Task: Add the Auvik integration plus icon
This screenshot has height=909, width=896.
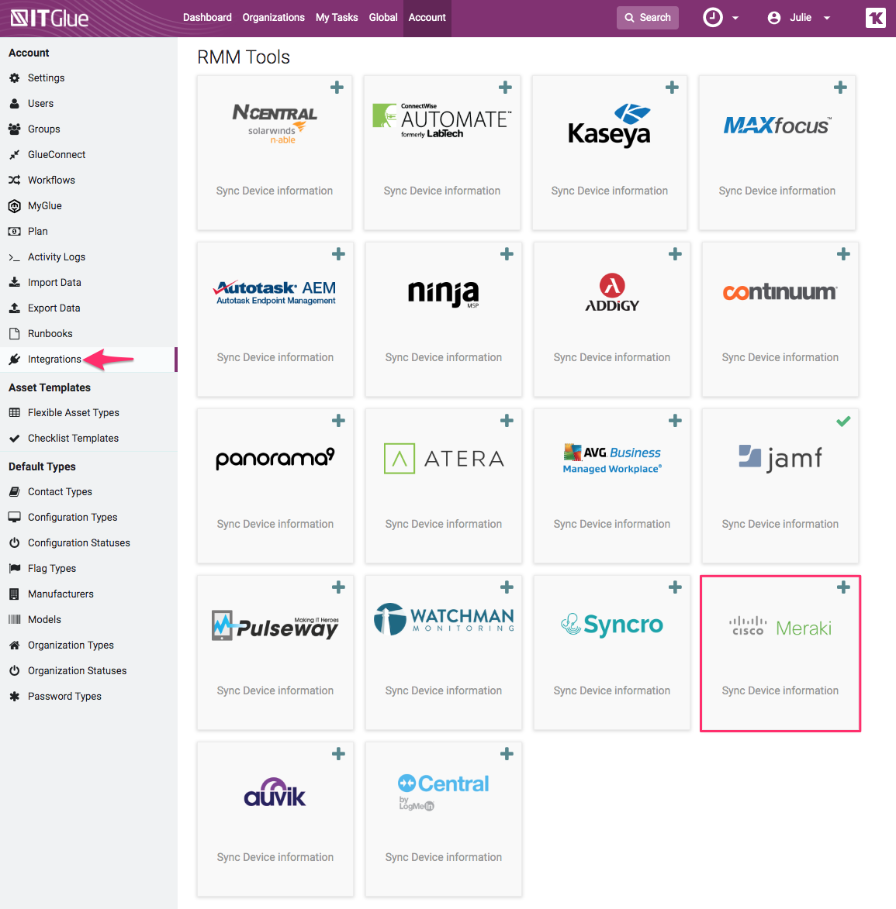Action: (338, 754)
